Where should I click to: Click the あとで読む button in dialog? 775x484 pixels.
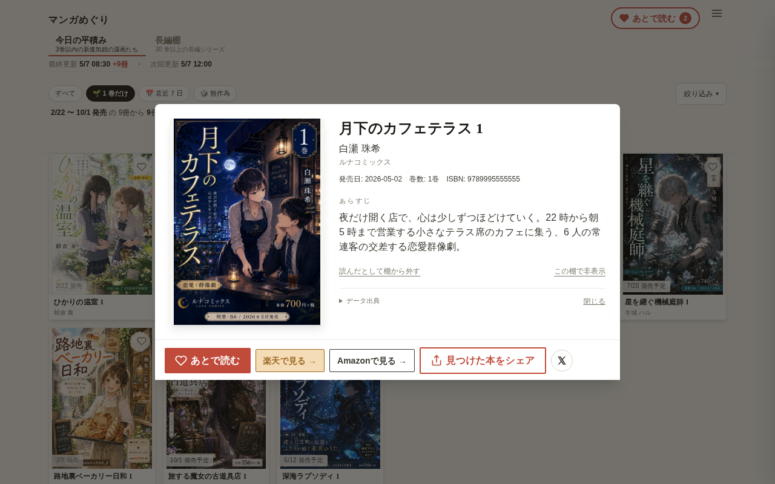pyautogui.click(x=208, y=361)
